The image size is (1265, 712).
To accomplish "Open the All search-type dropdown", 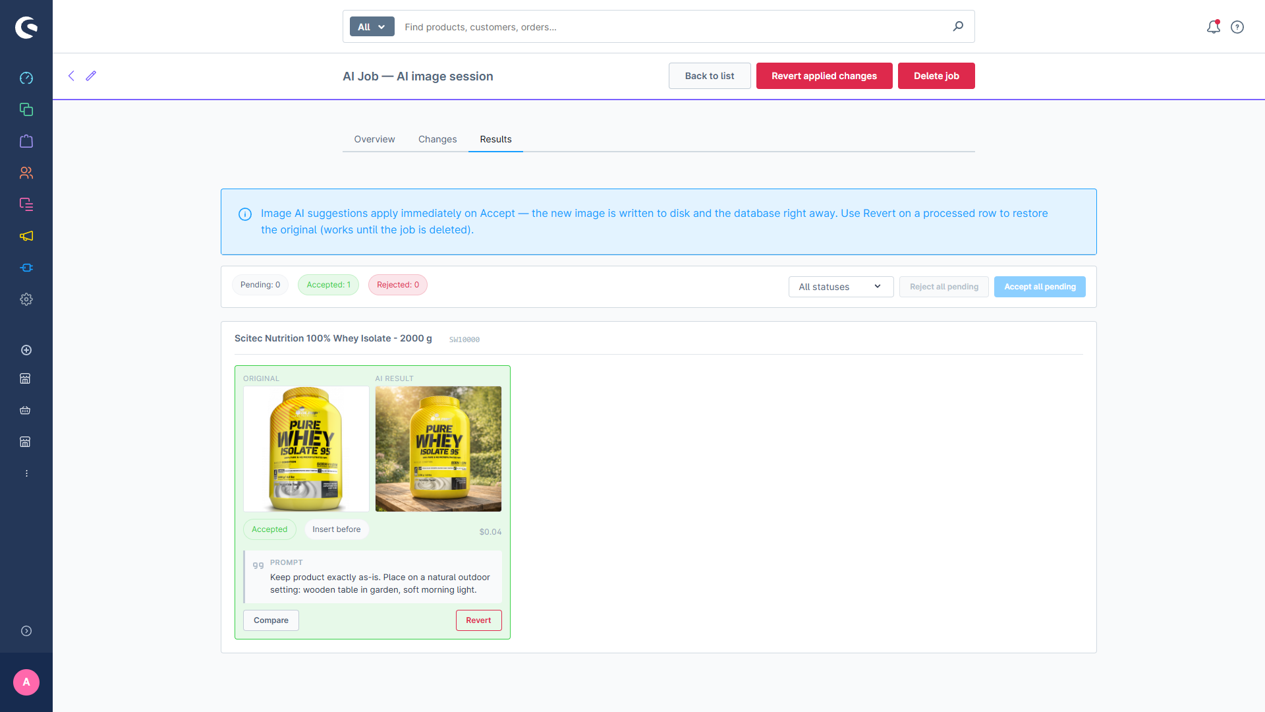I will coord(372,27).
